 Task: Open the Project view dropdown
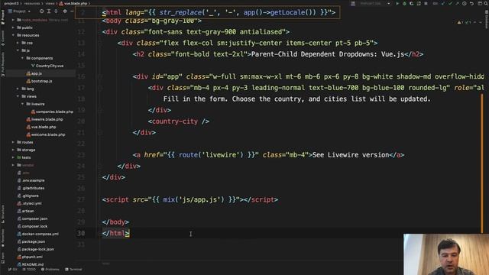[19, 11]
